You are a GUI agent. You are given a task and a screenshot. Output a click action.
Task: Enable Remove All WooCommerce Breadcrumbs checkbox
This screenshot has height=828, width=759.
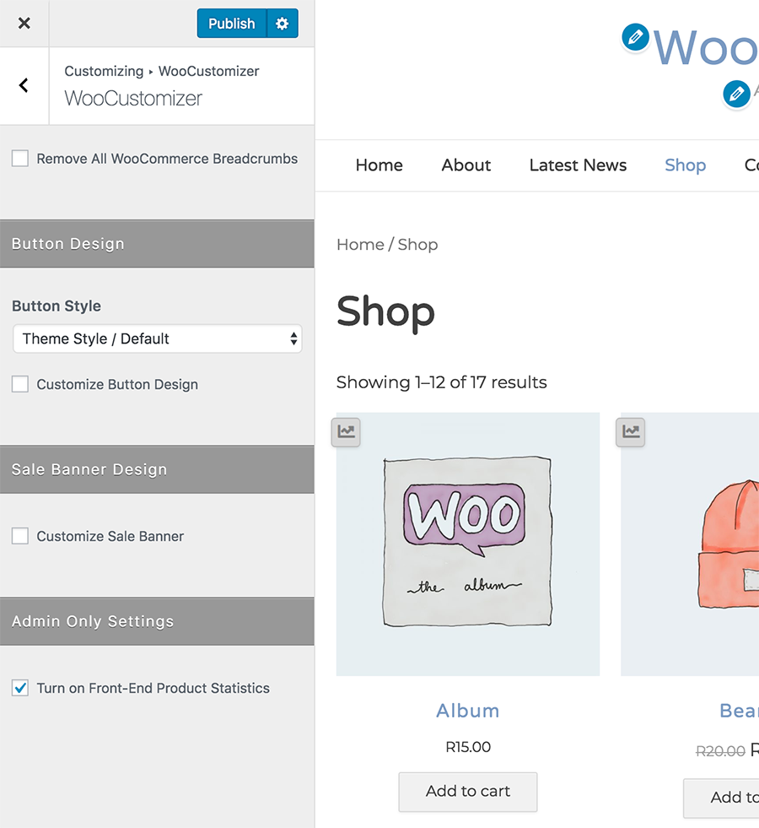pos(20,159)
